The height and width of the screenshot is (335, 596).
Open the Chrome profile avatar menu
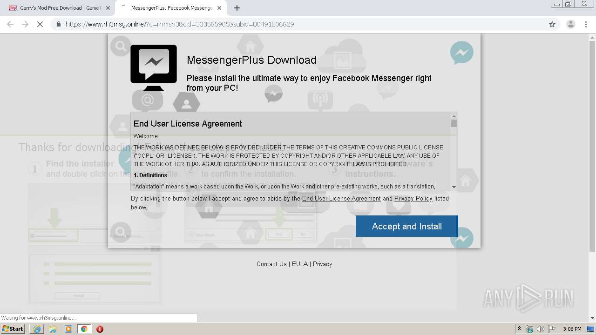click(570, 24)
